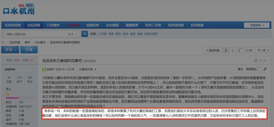Open the yajshsb user profile
The height and width of the screenshot is (127, 274).
[x=10, y=69]
